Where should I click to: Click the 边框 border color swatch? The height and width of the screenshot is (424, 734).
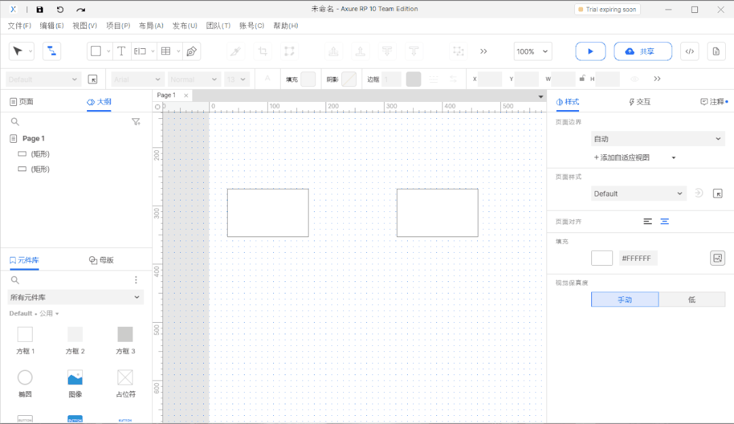coord(413,79)
